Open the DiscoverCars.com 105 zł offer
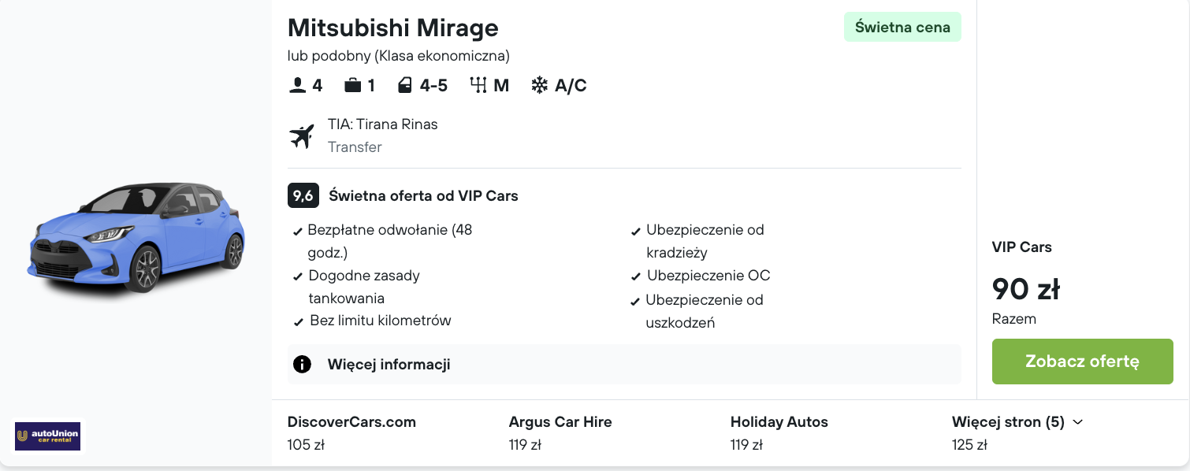 (x=351, y=432)
